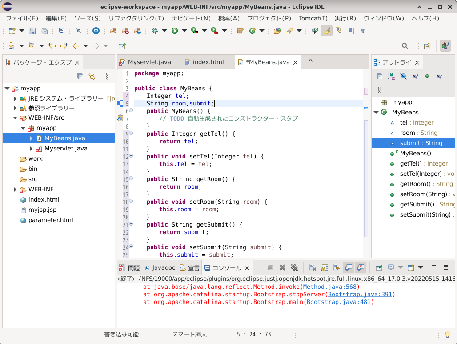Open the Tomcat(T) menu
Viewport: 457px width, 344px height.
pos(313,18)
